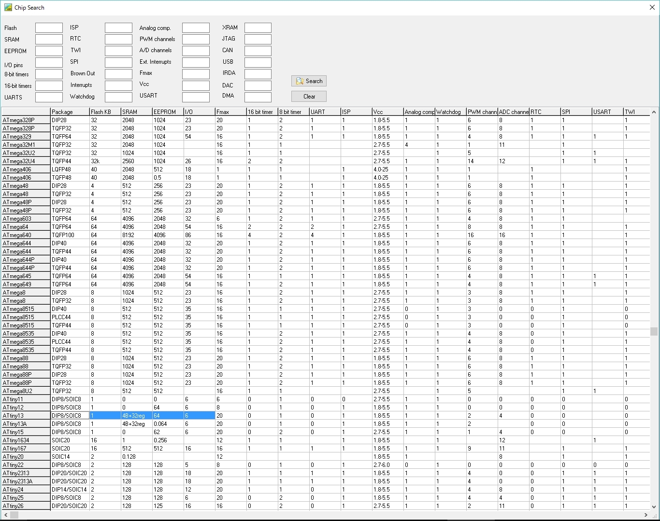Select the ATmega8U2 row header
Screen dimensions: 660x521
point(26,391)
